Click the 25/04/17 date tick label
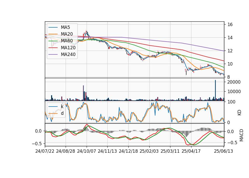 pyautogui.click(x=191, y=151)
